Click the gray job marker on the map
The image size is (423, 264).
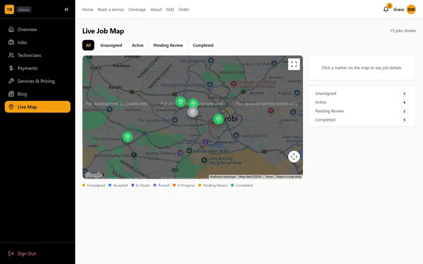pos(192,112)
